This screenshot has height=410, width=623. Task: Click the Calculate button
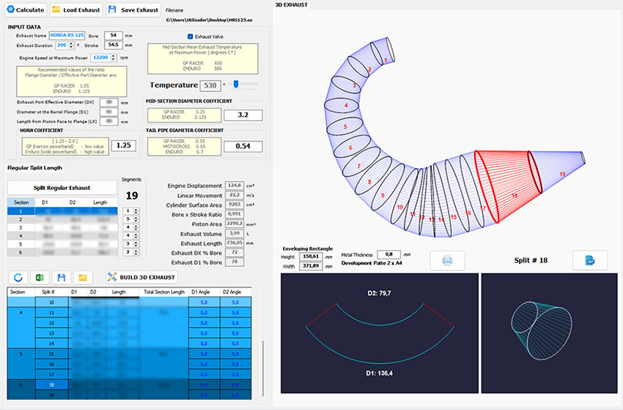pyautogui.click(x=25, y=10)
